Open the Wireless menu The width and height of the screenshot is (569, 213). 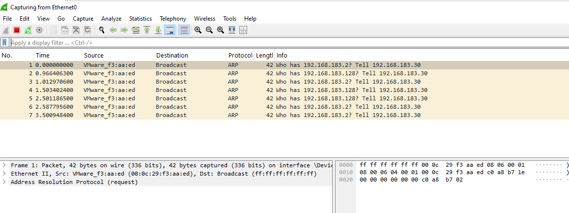coord(205,19)
